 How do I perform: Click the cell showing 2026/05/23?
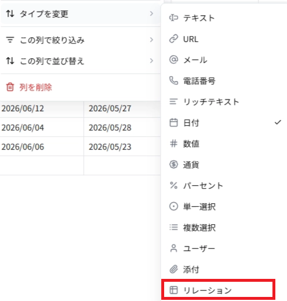[122, 147]
